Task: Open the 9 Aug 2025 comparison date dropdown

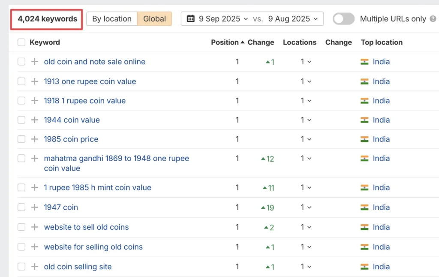Action: tap(293, 19)
